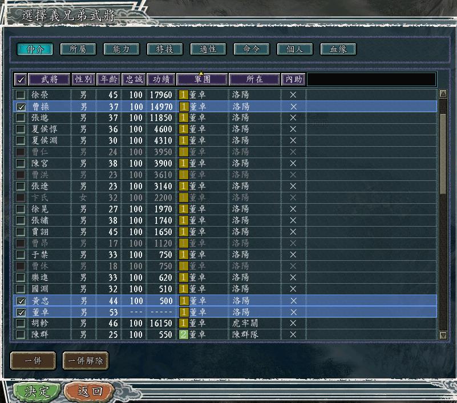
Task: Tick the checkbox for 陳宮
Action: (x=21, y=163)
